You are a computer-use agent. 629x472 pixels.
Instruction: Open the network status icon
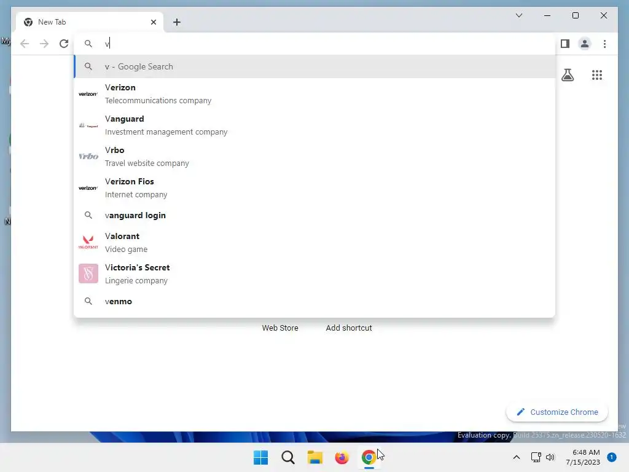(536, 457)
